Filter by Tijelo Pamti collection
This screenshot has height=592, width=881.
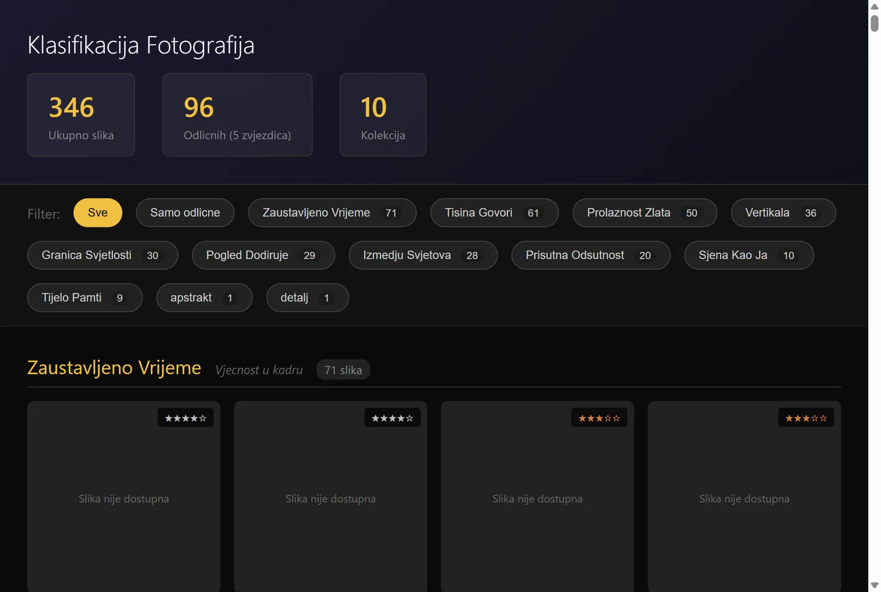tap(85, 297)
